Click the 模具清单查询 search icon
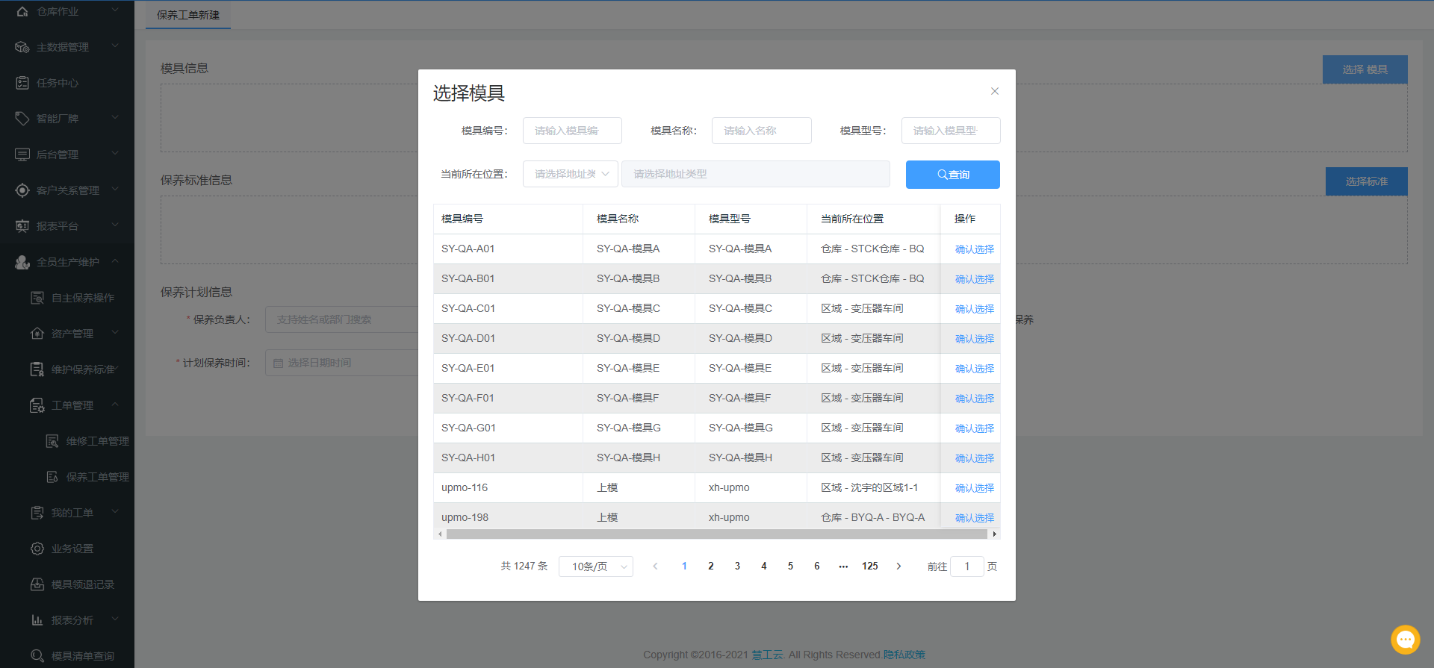This screenshot has width=1434, height=668. tap(37, 656)
